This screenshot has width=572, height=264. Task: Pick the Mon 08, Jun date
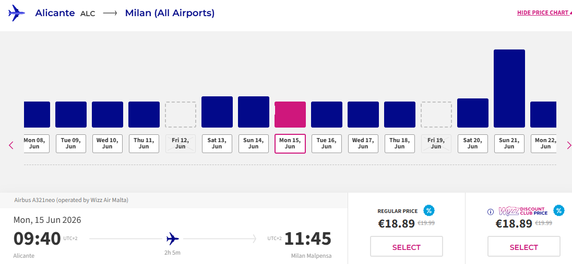point(37,143)
